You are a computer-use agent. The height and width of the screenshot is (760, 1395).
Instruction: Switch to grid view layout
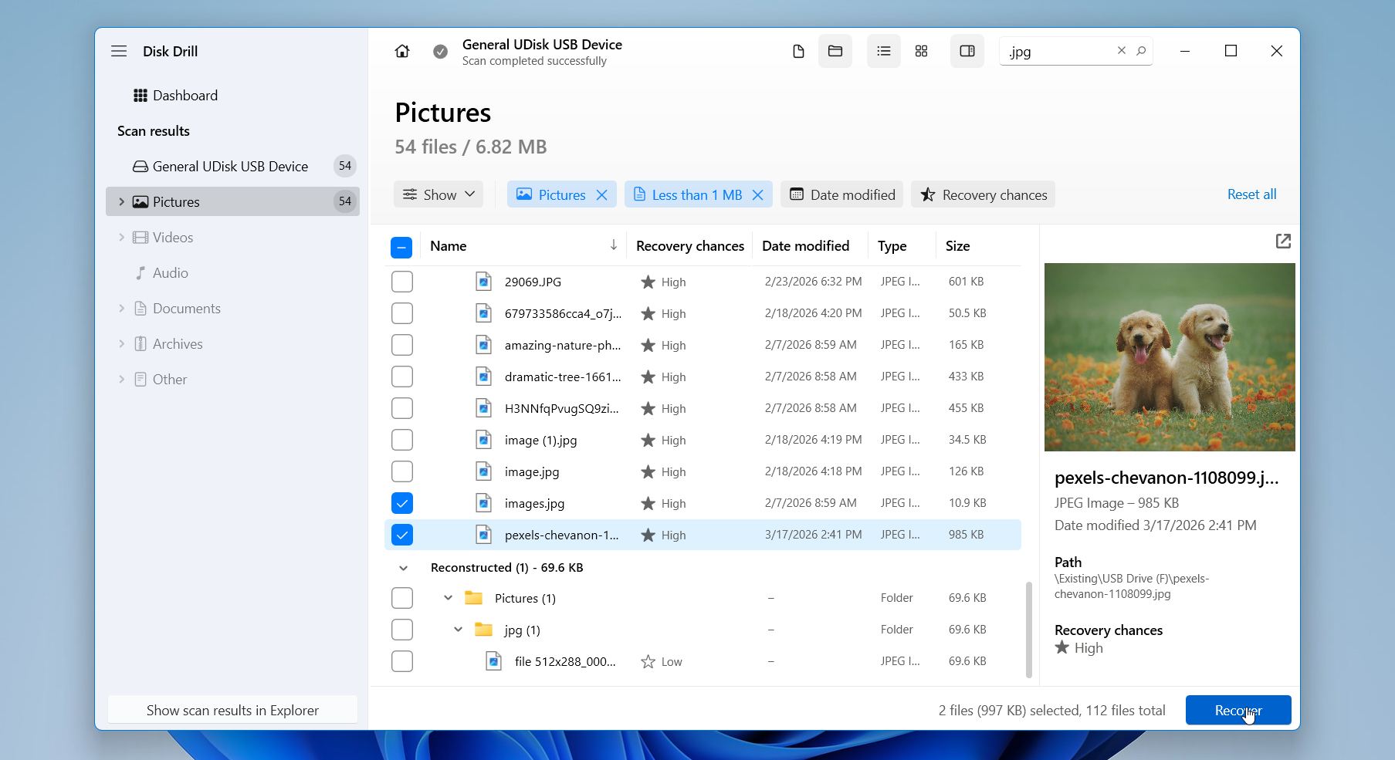tap(920, 51)
